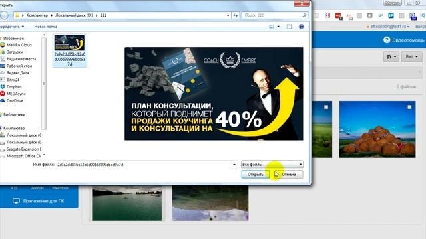Open the shoreline water photo thumbnail

coord(210,203)
